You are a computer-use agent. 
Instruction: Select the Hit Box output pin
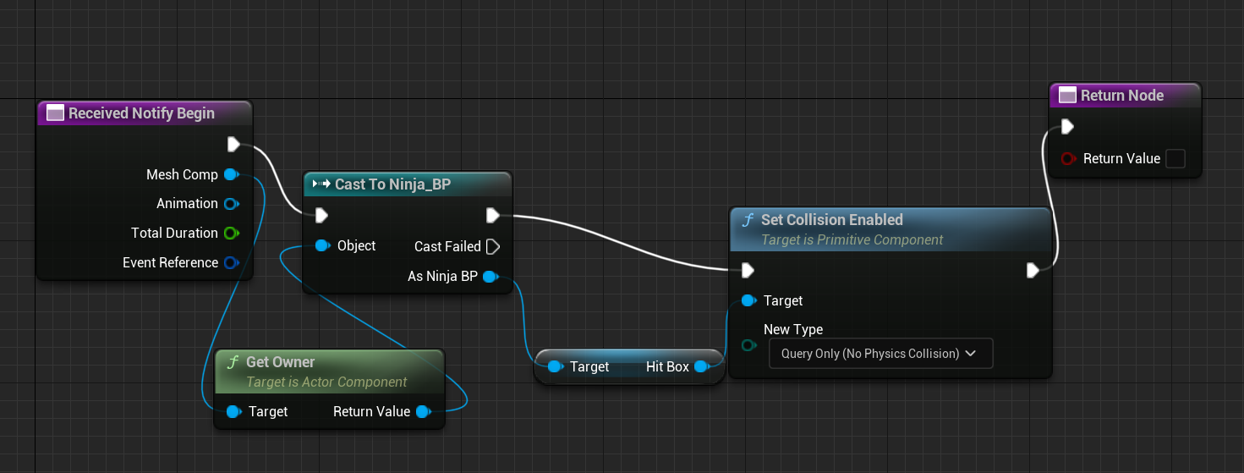[x=701, y=366]
